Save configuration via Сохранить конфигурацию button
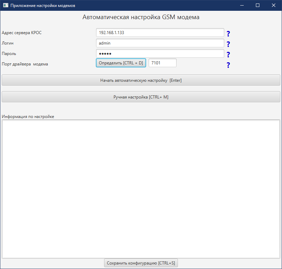282x269 pixels. click(141, 263)
